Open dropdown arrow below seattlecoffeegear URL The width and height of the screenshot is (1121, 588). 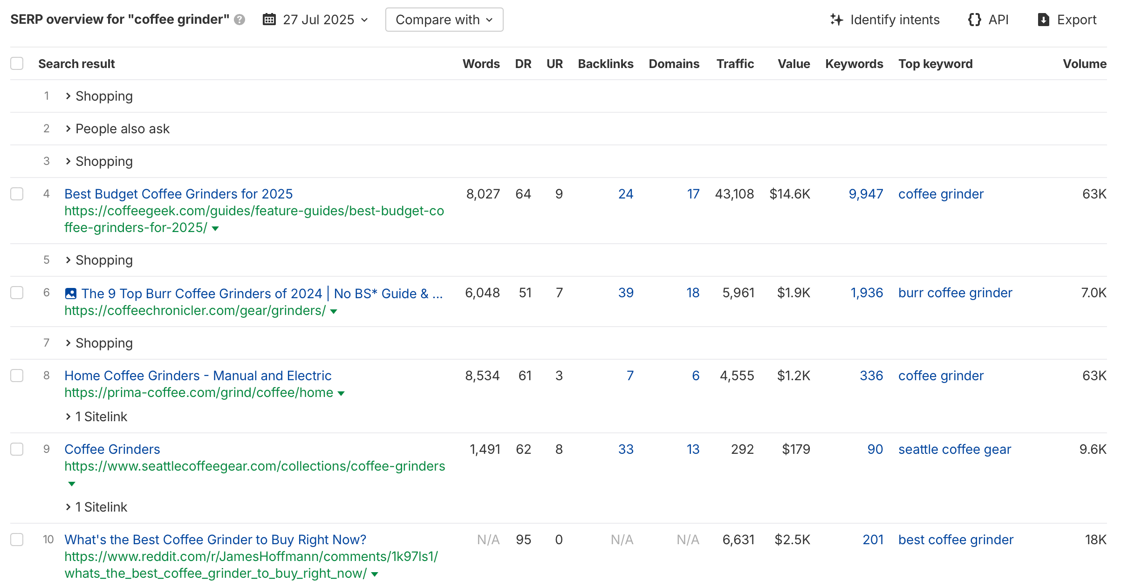72,484
